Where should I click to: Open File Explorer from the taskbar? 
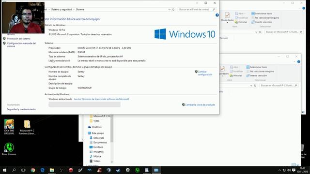pos(52,170)
